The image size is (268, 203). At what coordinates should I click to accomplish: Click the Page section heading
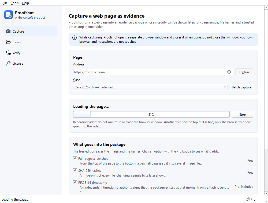click(x=78, y=57)
